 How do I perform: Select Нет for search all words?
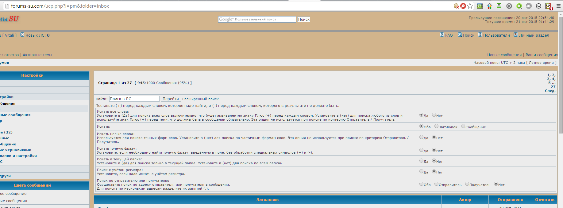434,115
